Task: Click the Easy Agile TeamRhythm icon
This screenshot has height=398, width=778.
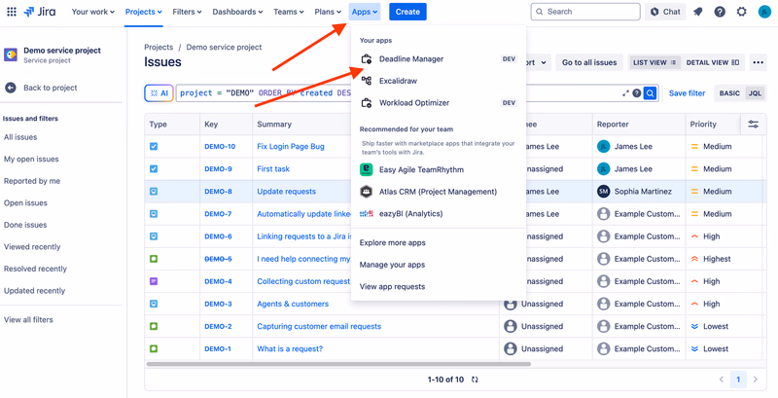Action: (x=367, y=169)
